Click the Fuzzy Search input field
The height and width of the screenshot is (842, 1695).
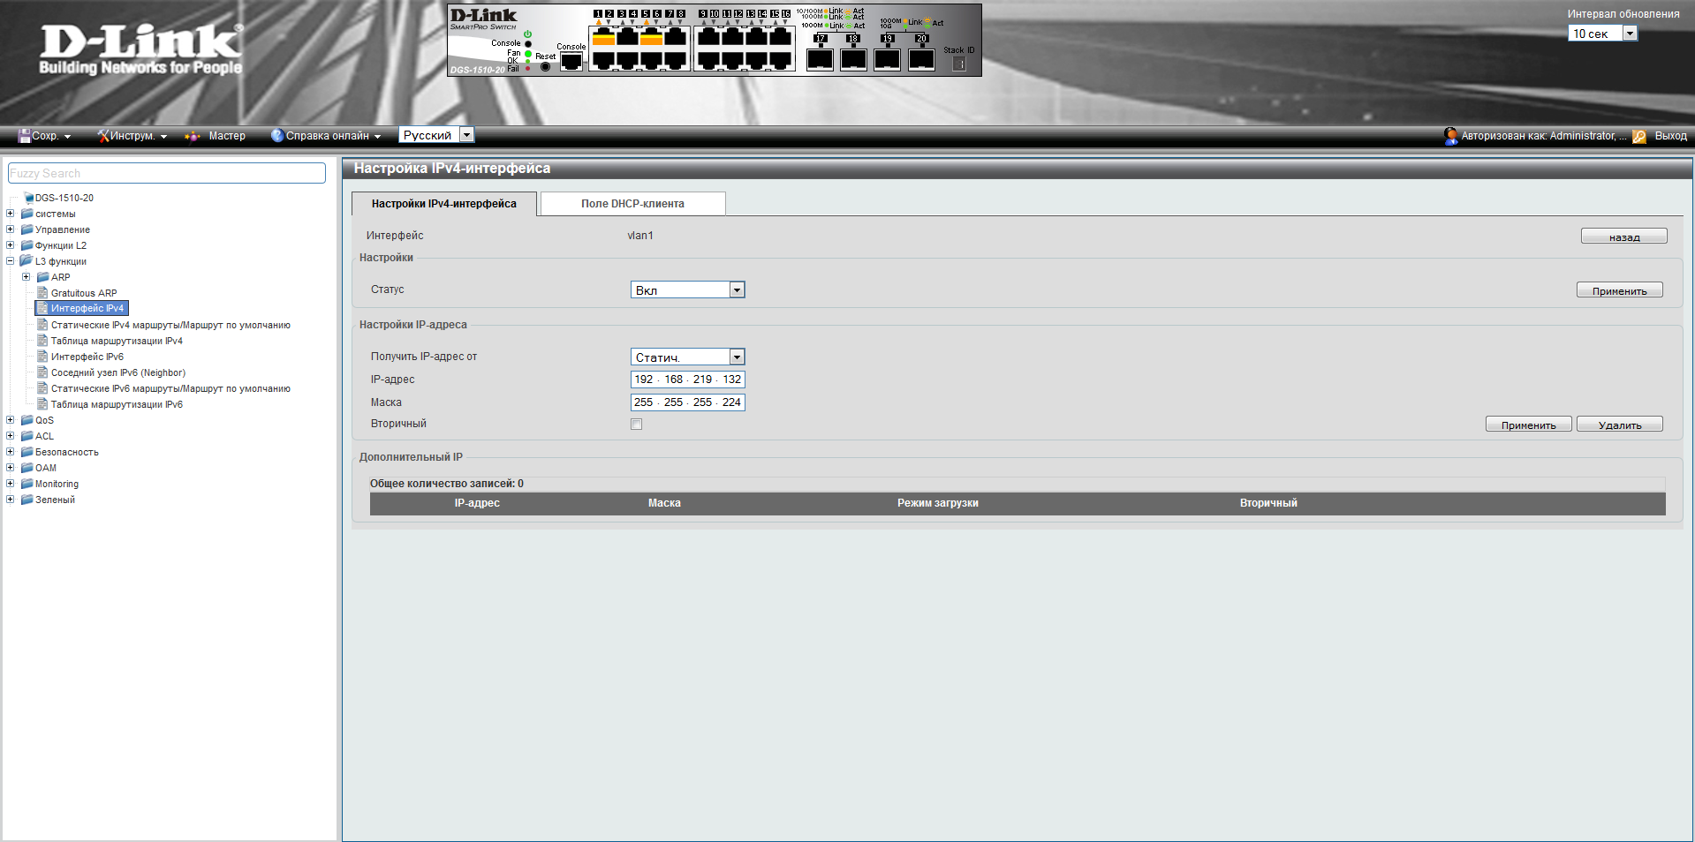pyautogui.click(x=166, y=174)
